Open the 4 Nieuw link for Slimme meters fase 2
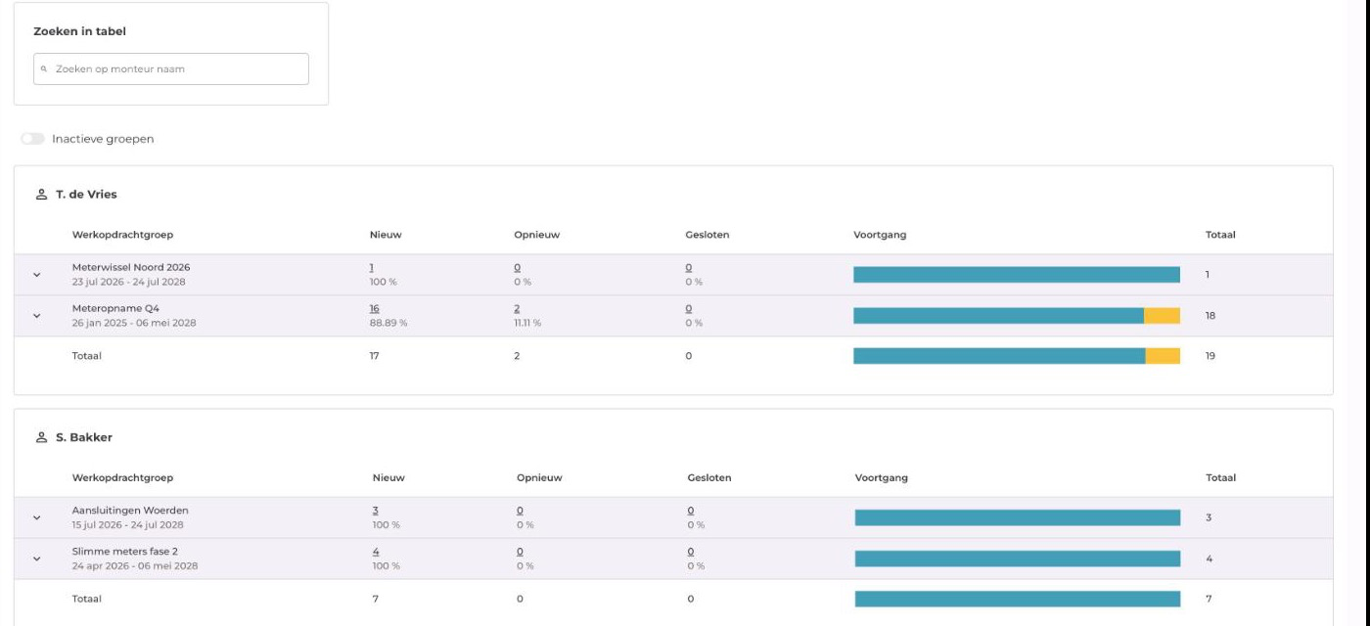1370x626 pixels. coord(376,552)
